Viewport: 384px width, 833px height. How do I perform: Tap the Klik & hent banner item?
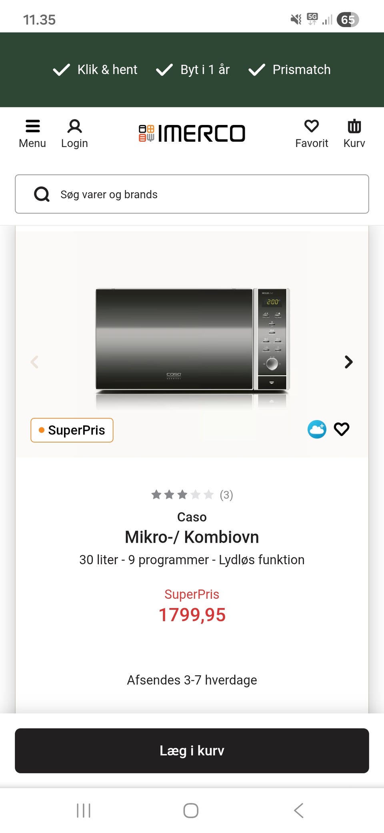pos(95,70)
